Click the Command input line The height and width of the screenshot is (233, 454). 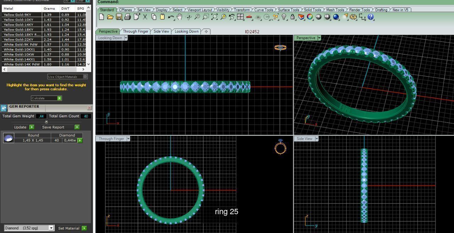click(275, 2)
